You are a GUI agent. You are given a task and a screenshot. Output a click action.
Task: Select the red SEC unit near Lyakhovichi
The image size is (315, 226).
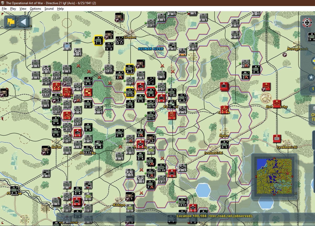coord(277,138)
